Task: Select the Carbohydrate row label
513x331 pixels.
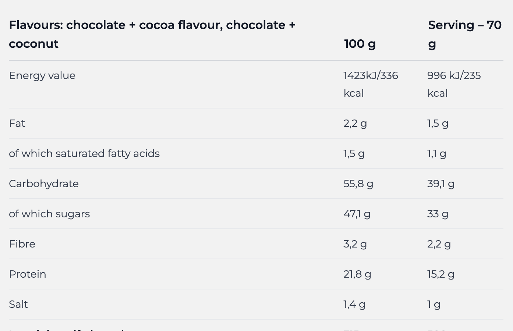Action: 44,184
